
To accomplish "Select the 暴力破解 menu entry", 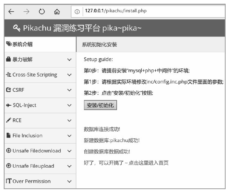I will point(40,60).
